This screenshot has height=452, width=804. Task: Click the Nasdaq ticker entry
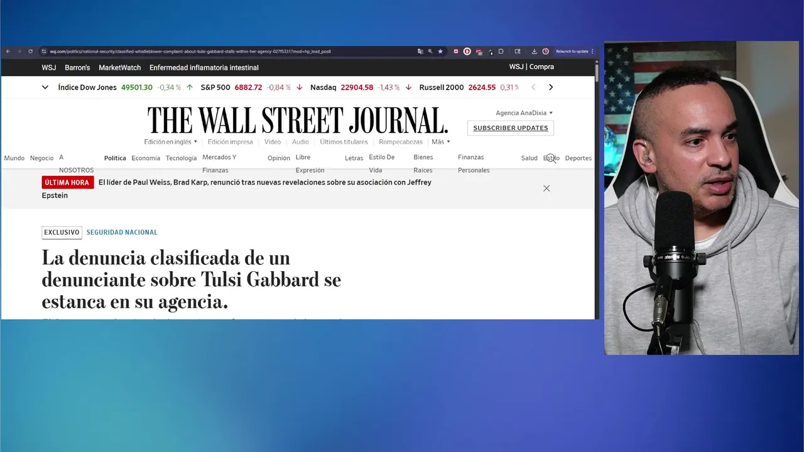coord(361,87)
